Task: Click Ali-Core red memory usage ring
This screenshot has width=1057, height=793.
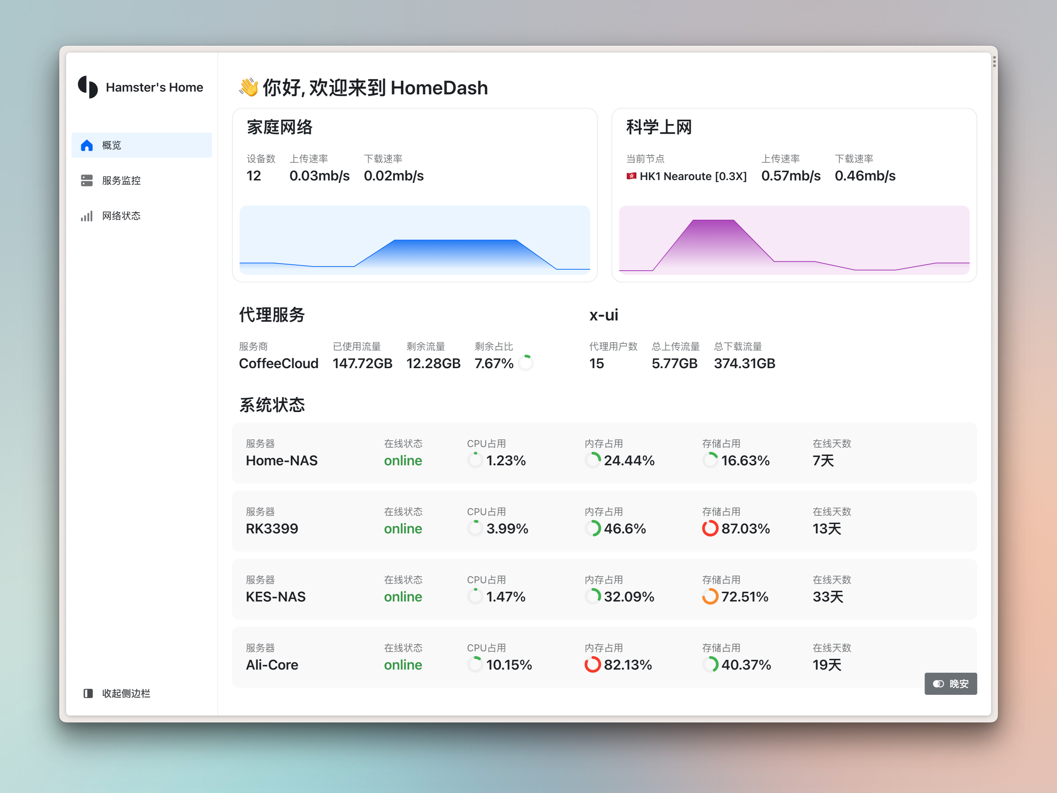Action: tap(592, 664)
